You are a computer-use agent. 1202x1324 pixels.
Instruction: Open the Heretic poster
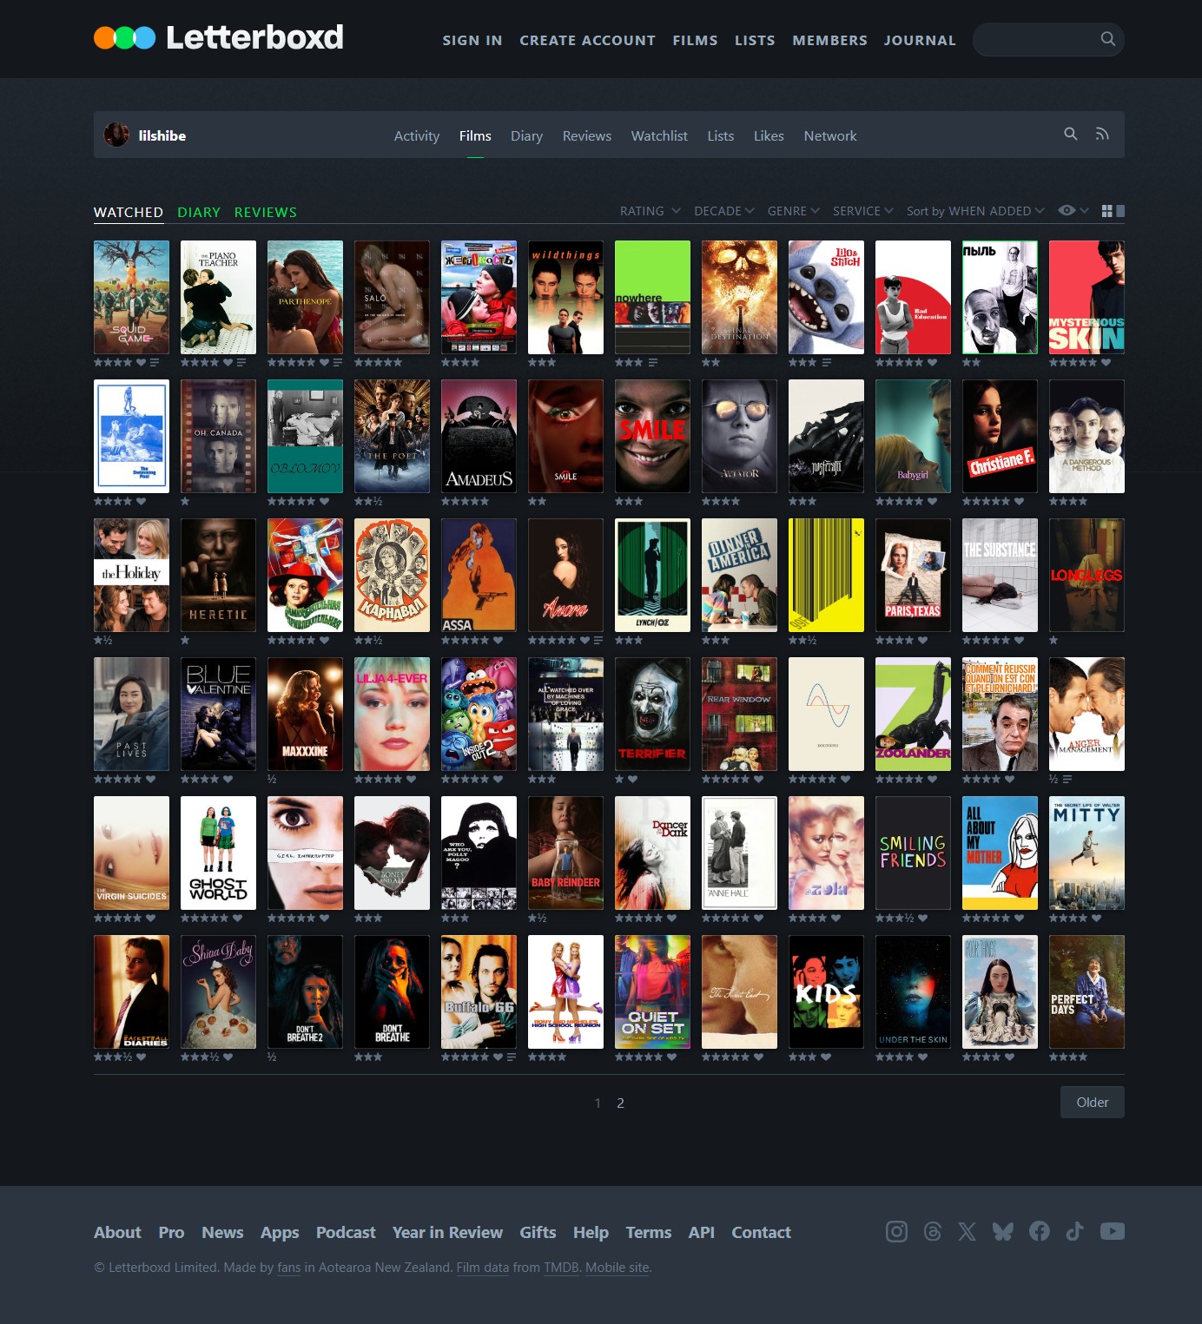point(218,575)
